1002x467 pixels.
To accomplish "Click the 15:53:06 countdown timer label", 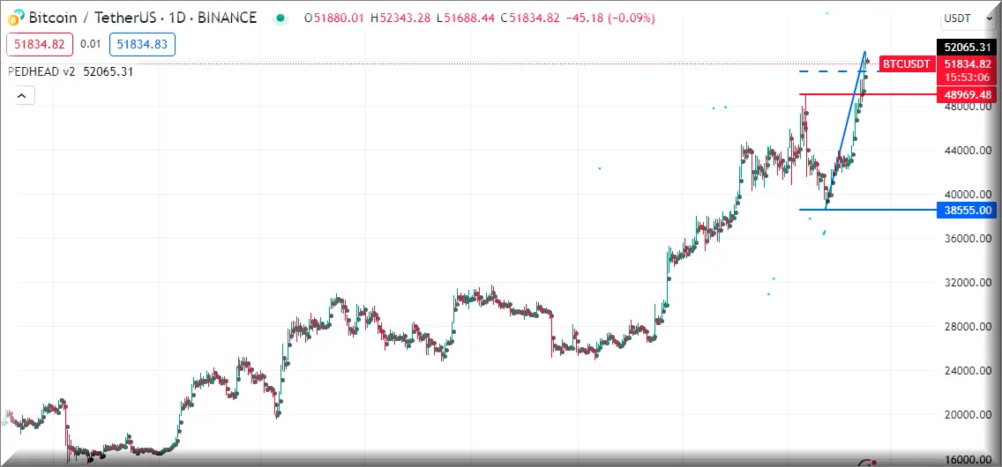I will (x=966, y=78).
